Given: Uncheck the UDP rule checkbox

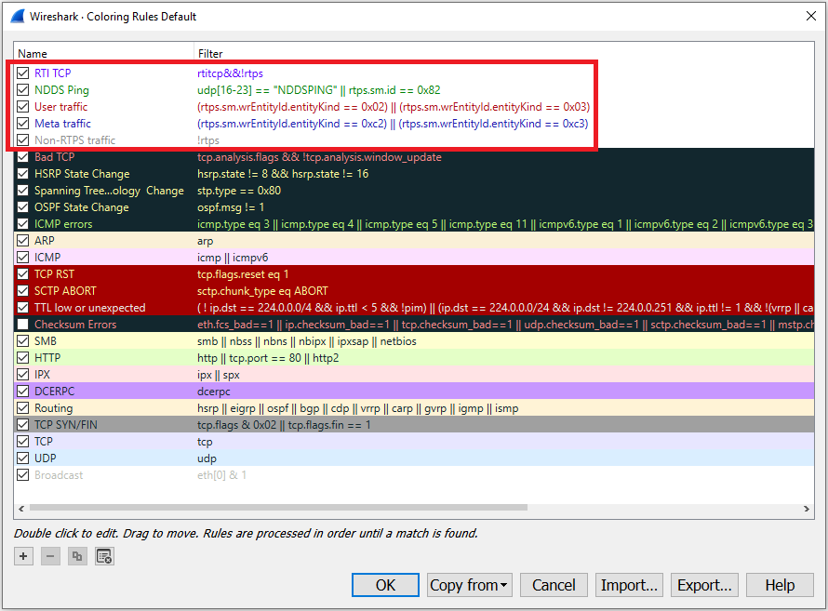Looking at the screenshot, I should (x=22, y=458).
